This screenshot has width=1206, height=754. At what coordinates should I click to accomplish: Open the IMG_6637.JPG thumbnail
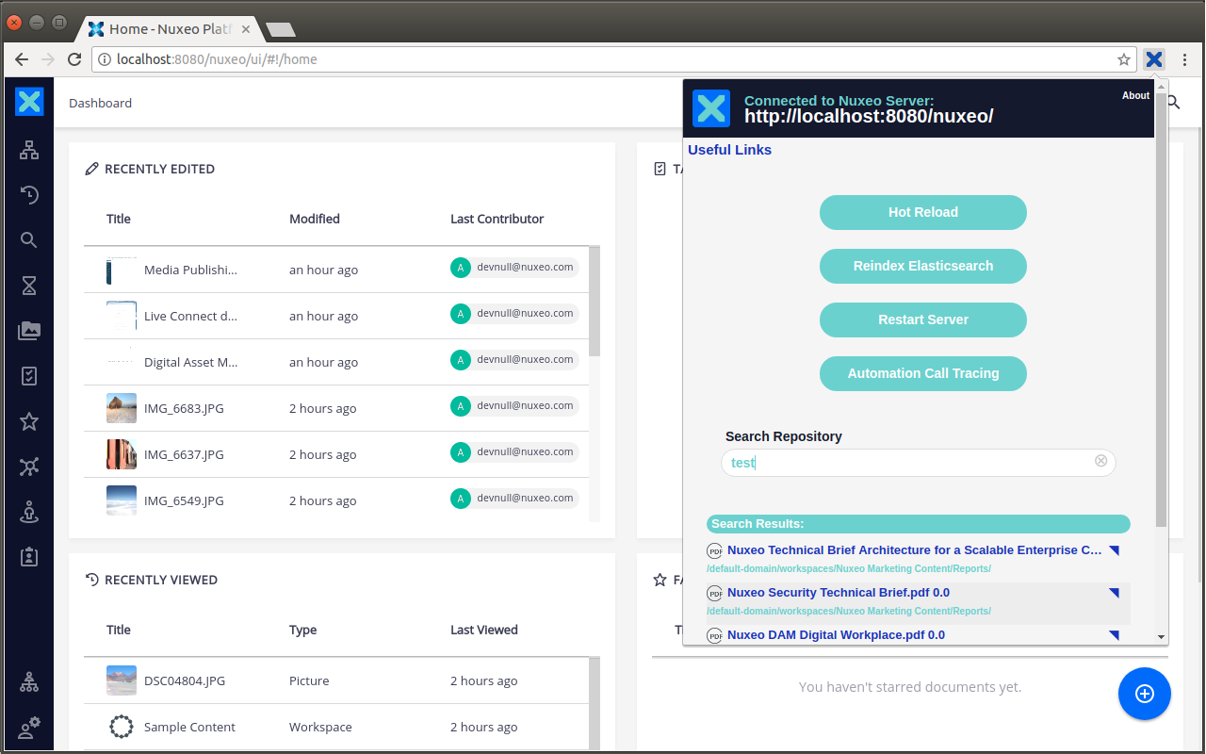click(x=122, y=454)
